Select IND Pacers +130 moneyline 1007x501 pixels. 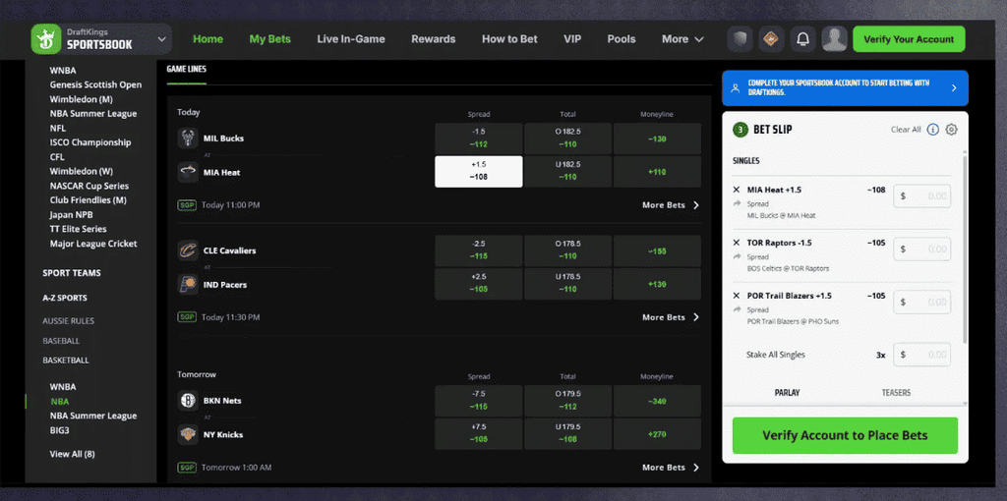point(657,284)
